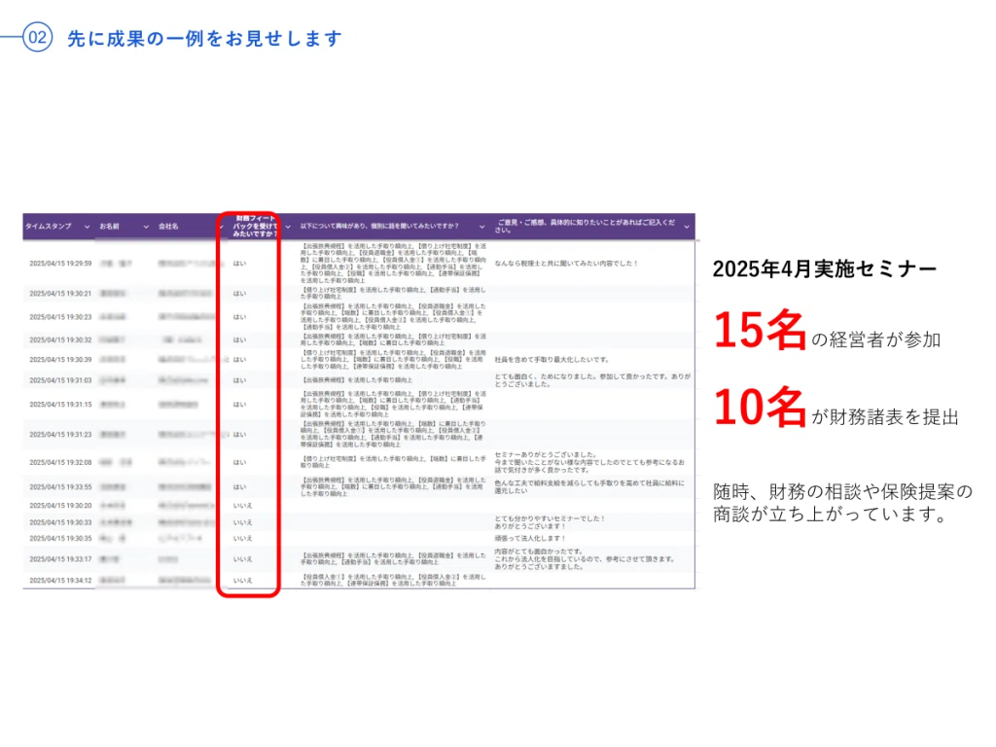Click the title 先に成果の一例をお見せします
This screenshot has width=996, height=747.
click(x=204, y=39)
